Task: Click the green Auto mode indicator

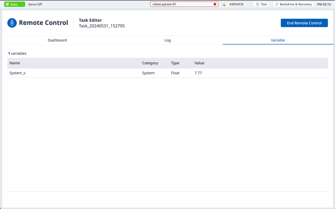Action: point(15,4)
